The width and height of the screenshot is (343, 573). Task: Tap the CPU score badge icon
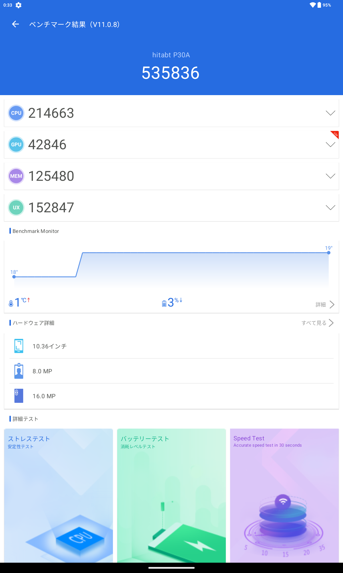point(16,113)
